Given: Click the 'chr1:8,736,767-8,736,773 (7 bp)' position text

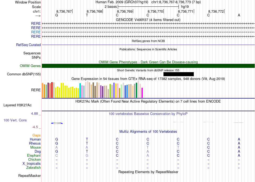Looking at the screenshot, I should (176, 2).
